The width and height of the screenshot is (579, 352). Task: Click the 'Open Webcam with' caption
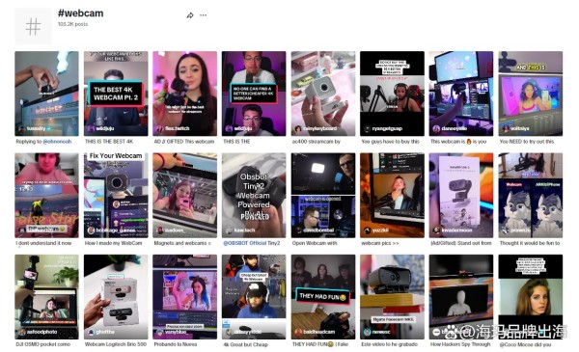(315, 243)
